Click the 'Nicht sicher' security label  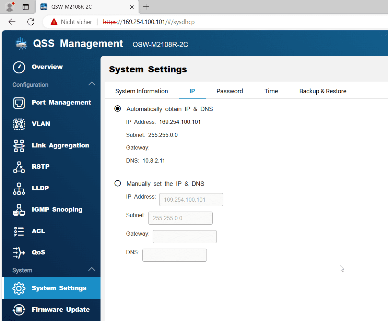(77, 22)
